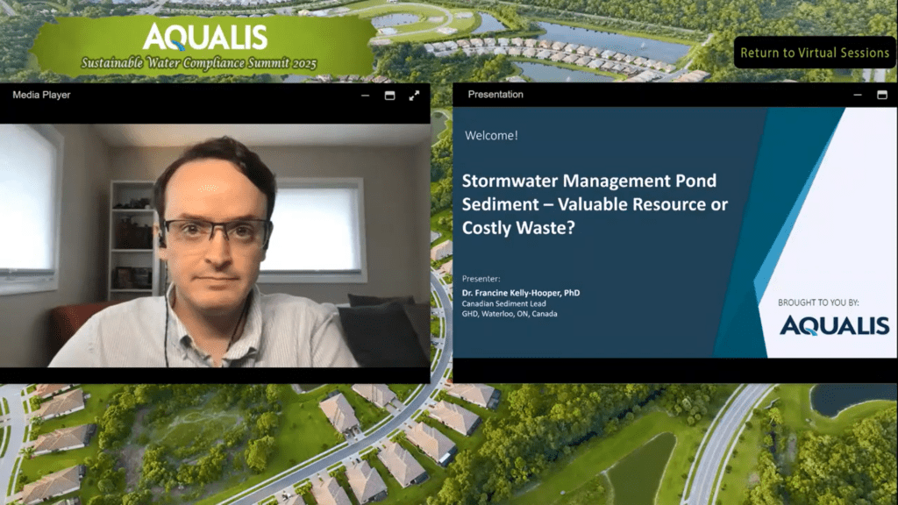Viewport: 898px width, 505px height.
Task: Select the Presentation title bar
Action: pos(496,94)
